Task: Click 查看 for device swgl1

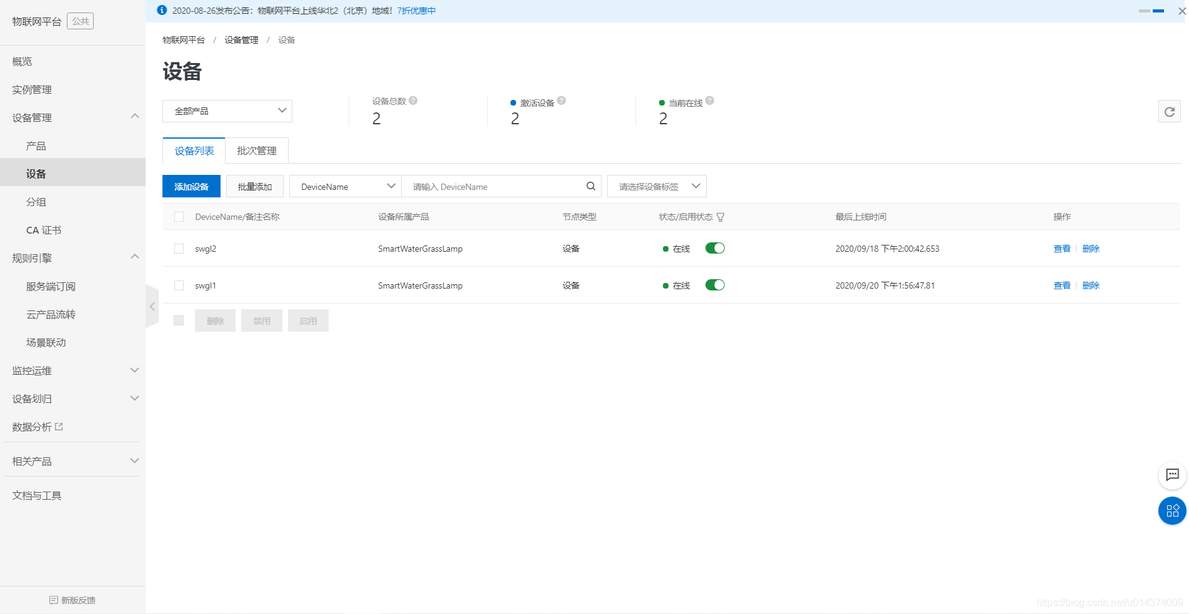Action: [1062, 285]
